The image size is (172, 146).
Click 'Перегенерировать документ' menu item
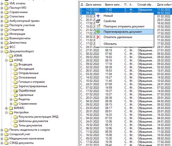click(x=124, y=32)
